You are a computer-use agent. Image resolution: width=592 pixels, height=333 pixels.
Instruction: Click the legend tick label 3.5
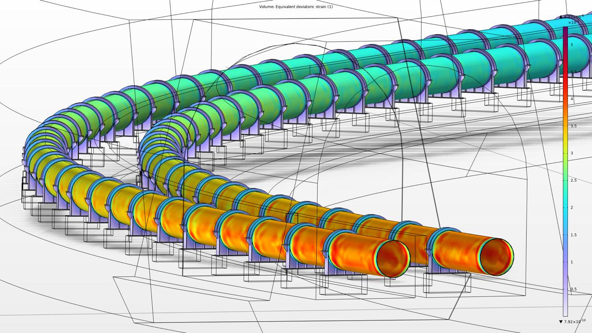pos(573,126)
